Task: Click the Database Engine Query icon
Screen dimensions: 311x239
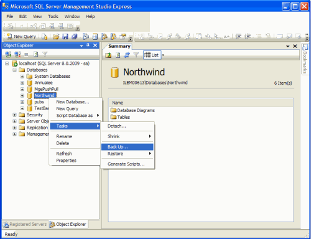Action: [44, 37]
